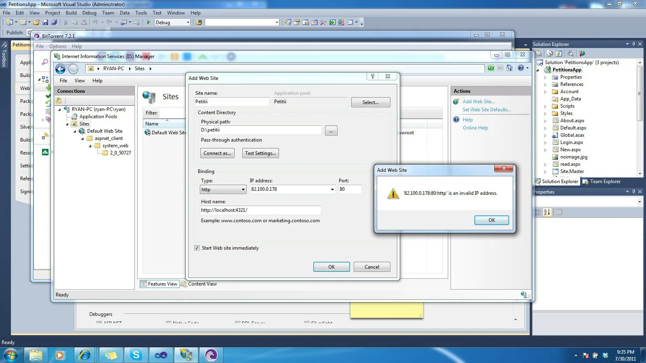The width and height of the screenshot is (646, 363).
Task: Click the Windows Start button
Action: tap(11, 355)
